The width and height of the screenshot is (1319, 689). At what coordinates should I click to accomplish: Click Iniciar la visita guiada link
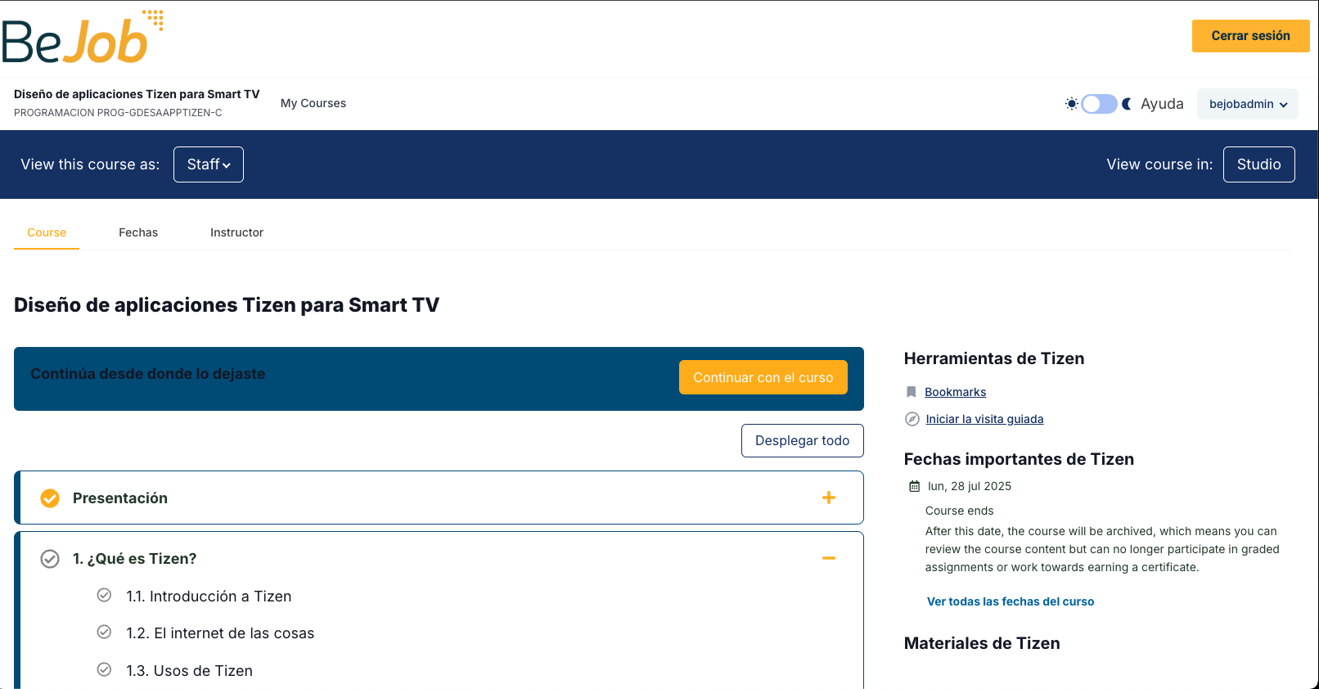pos(985,419)
